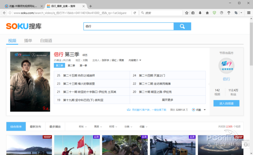The image size is (253, 155).
Task: Close the 侣行 search results tab
Action: point(83,6)
